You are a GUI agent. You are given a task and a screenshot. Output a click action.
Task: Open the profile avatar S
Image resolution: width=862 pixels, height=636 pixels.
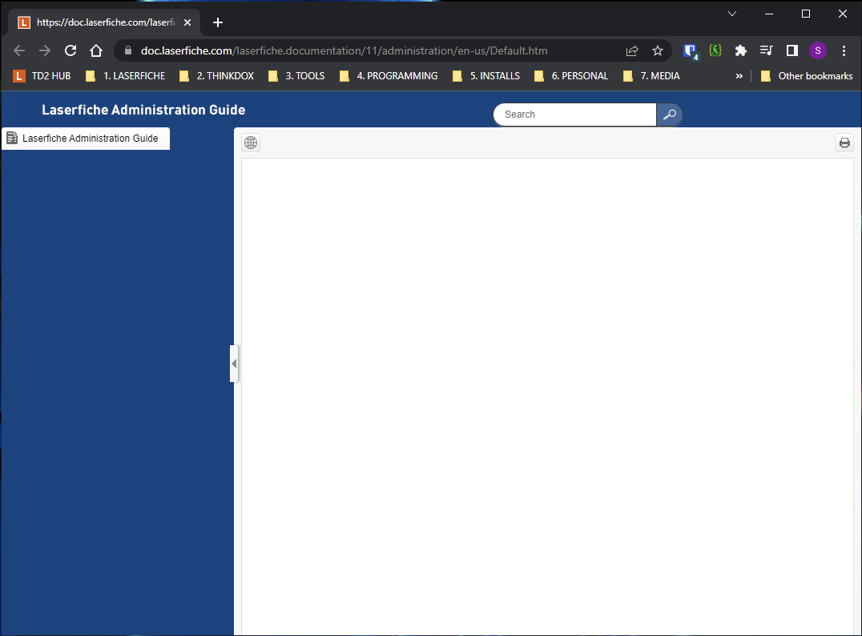(817, 50)
